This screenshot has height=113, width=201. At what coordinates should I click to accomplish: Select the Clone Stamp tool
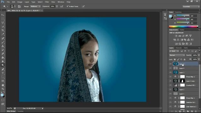3,46
